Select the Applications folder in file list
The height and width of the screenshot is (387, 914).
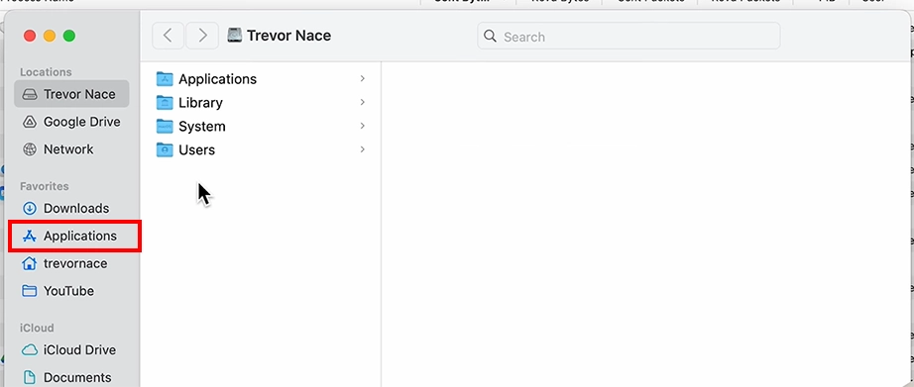pos(261,78)
